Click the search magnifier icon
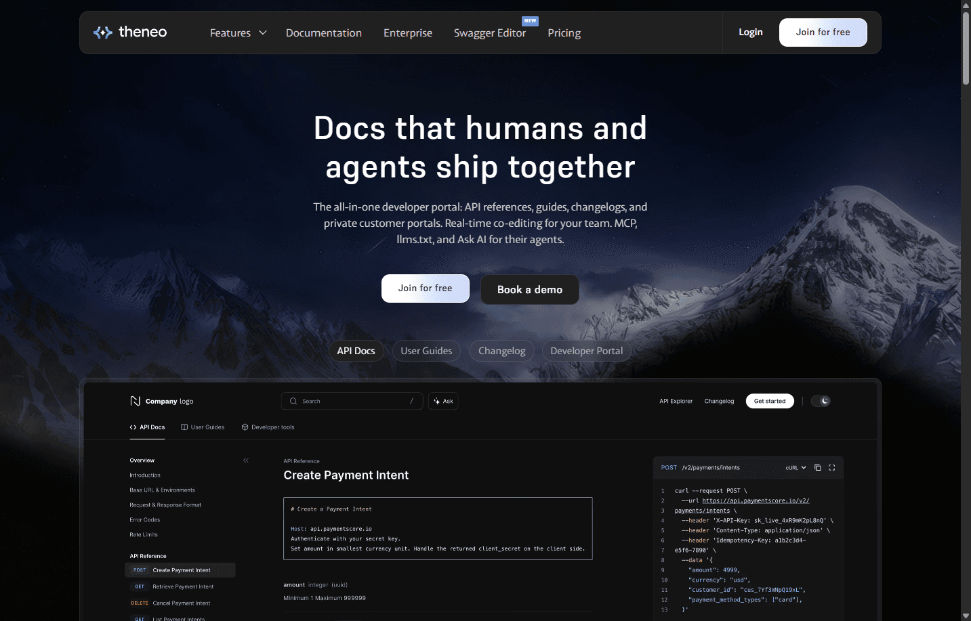The height and width of the screenshot is (621, 971). [293, 401]
